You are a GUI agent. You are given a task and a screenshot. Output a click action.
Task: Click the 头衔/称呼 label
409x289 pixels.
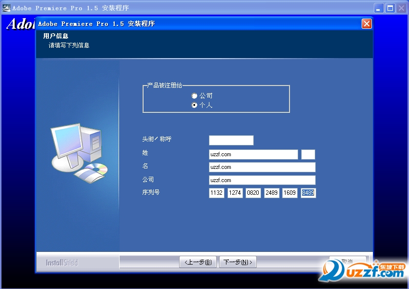(157, 139)
